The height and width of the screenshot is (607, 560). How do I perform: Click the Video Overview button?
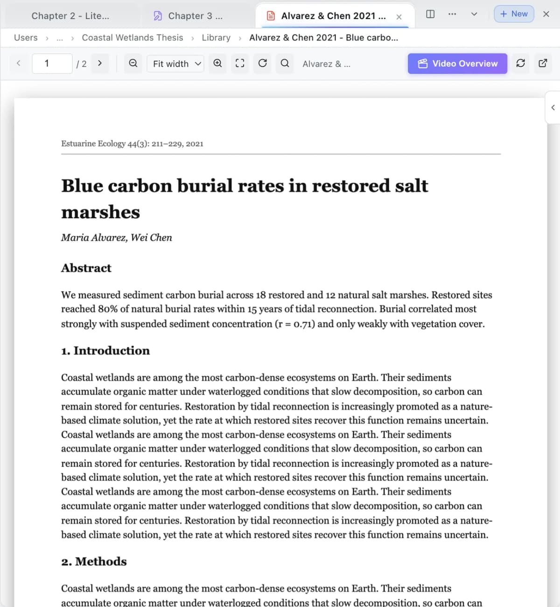pos(457,64)
